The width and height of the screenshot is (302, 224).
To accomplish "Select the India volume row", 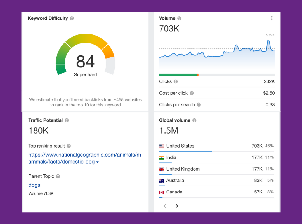I will click(216, 158).
